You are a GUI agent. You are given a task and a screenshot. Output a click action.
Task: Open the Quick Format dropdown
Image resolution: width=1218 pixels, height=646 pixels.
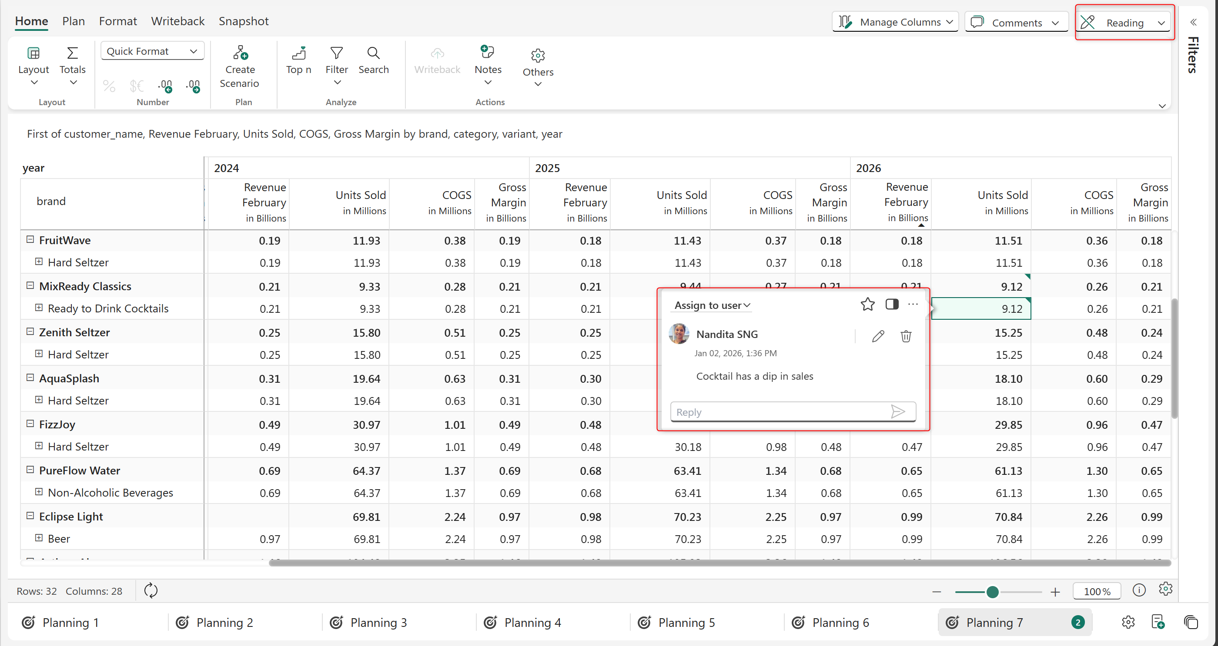[x=152, y=51]
